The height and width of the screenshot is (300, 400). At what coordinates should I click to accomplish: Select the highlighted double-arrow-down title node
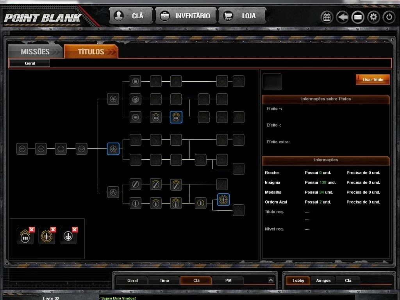[113, 149]
